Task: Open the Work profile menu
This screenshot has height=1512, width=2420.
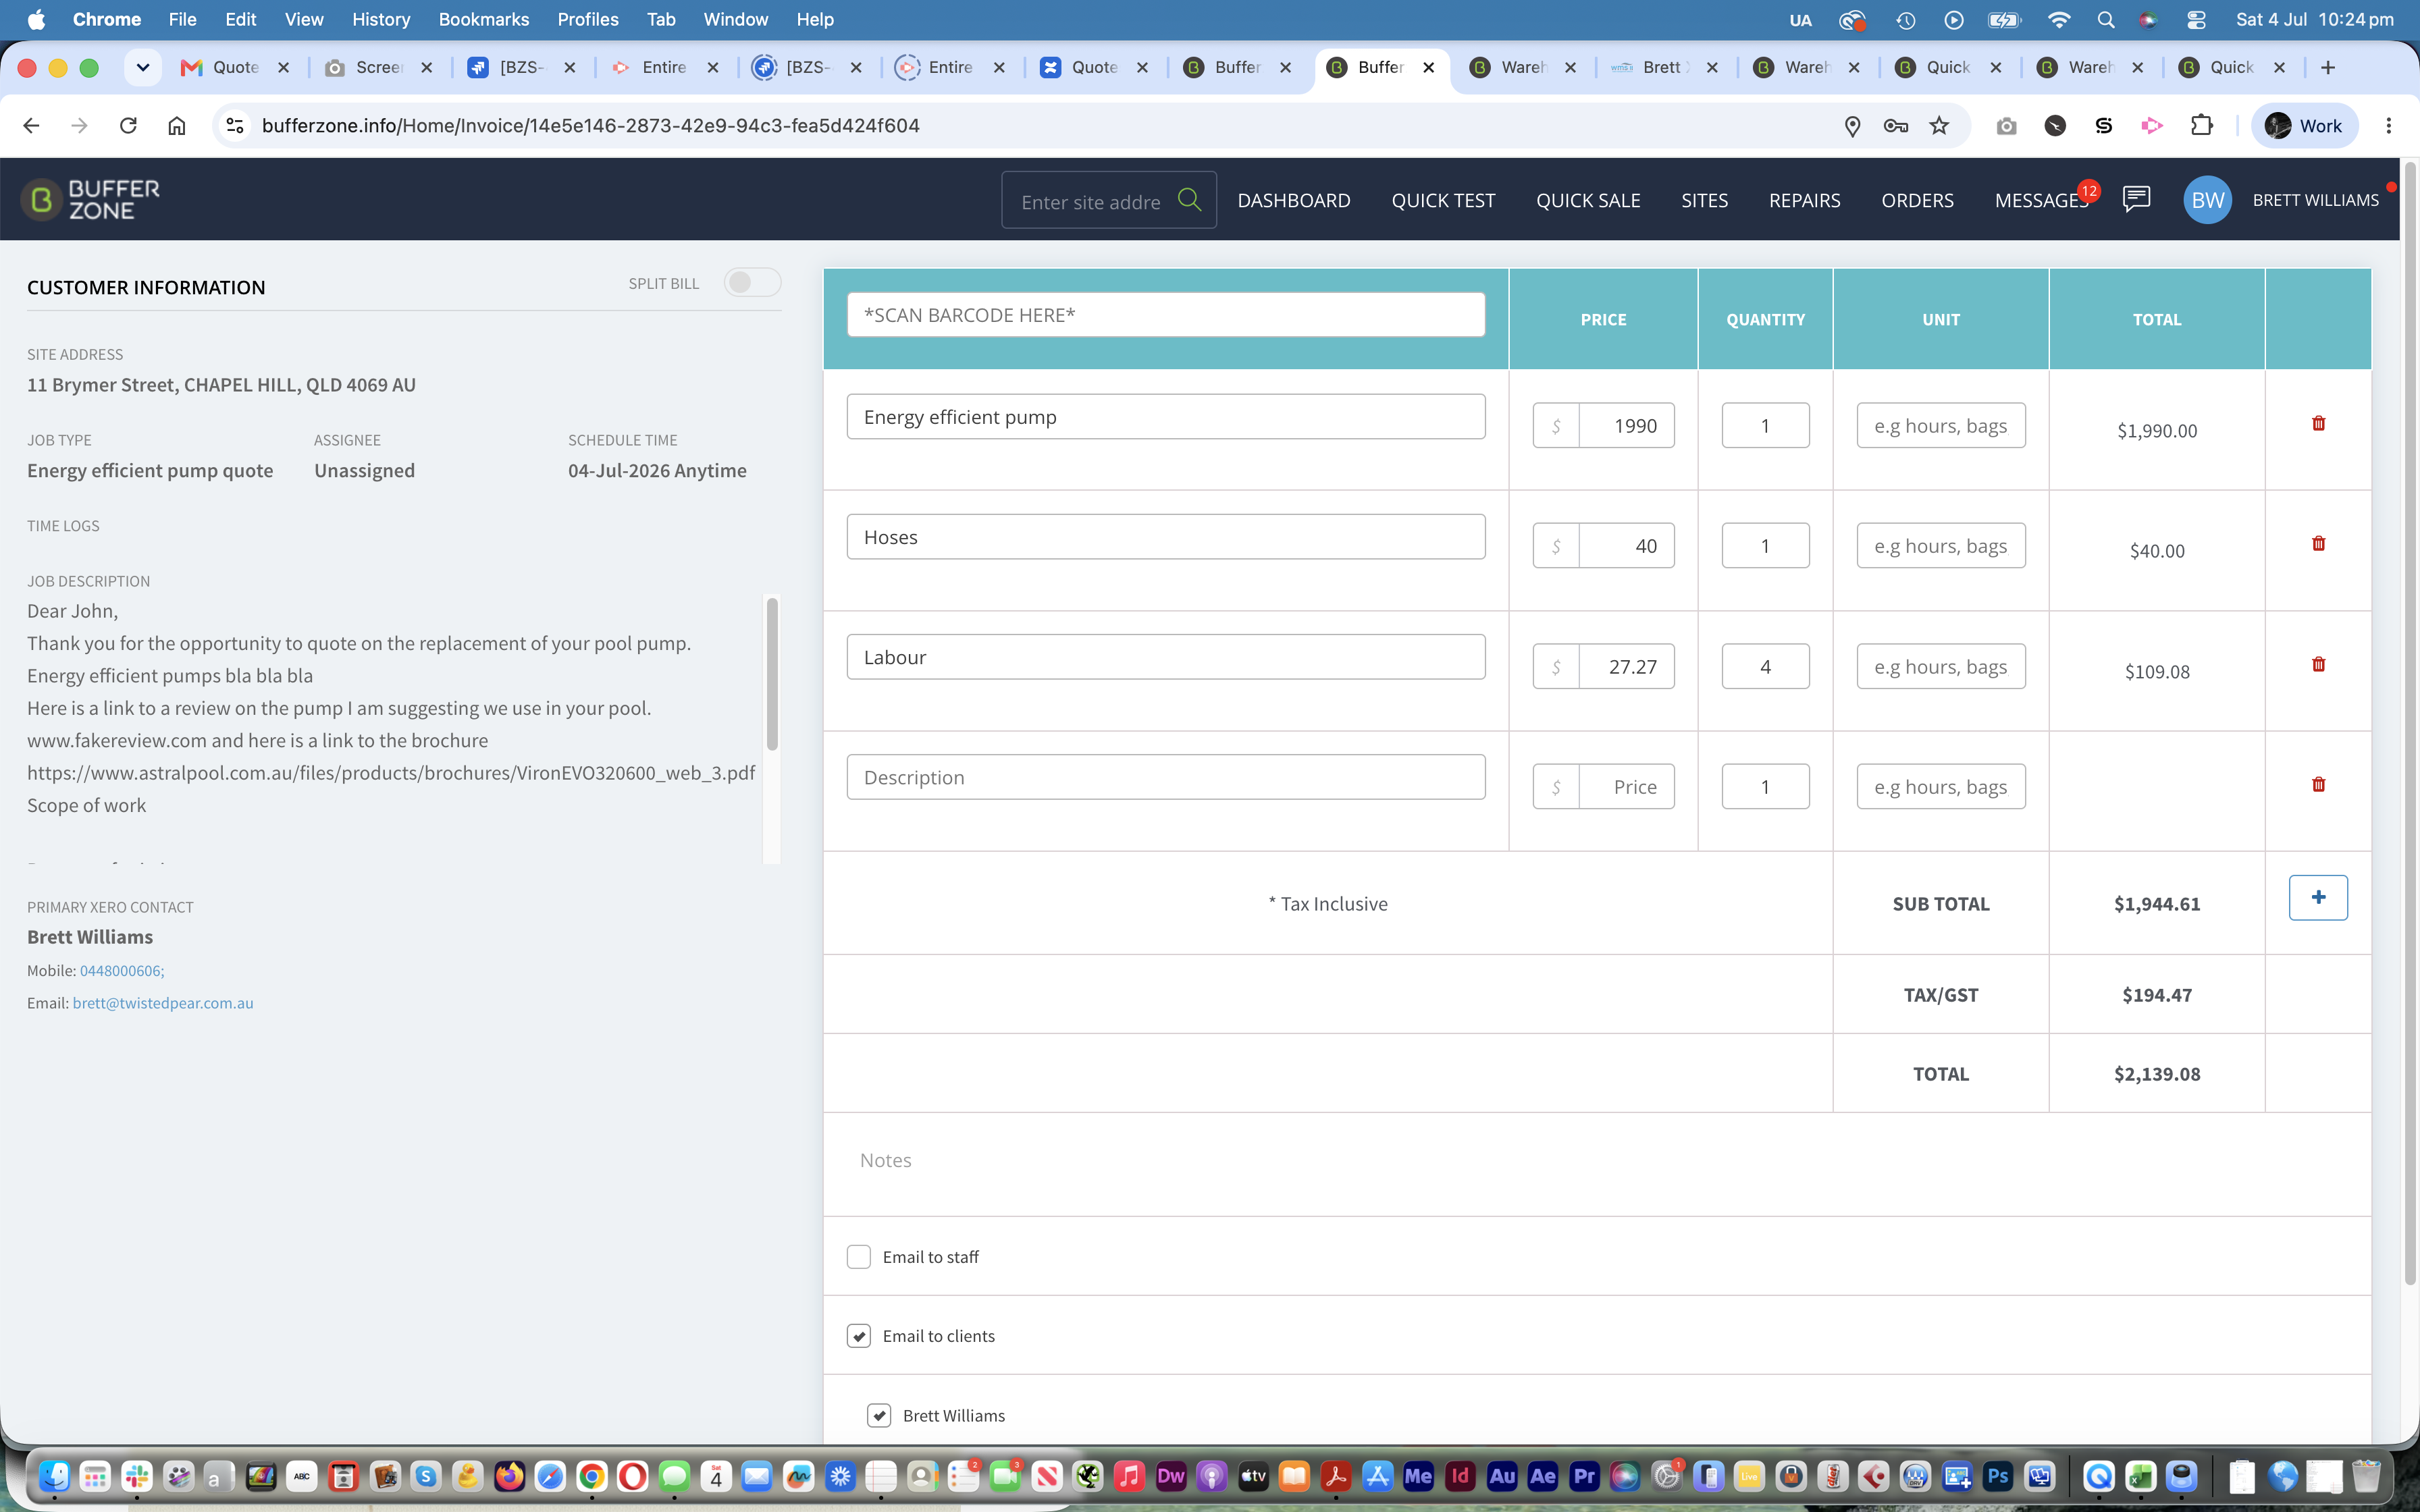Action: click(2304, 125)
